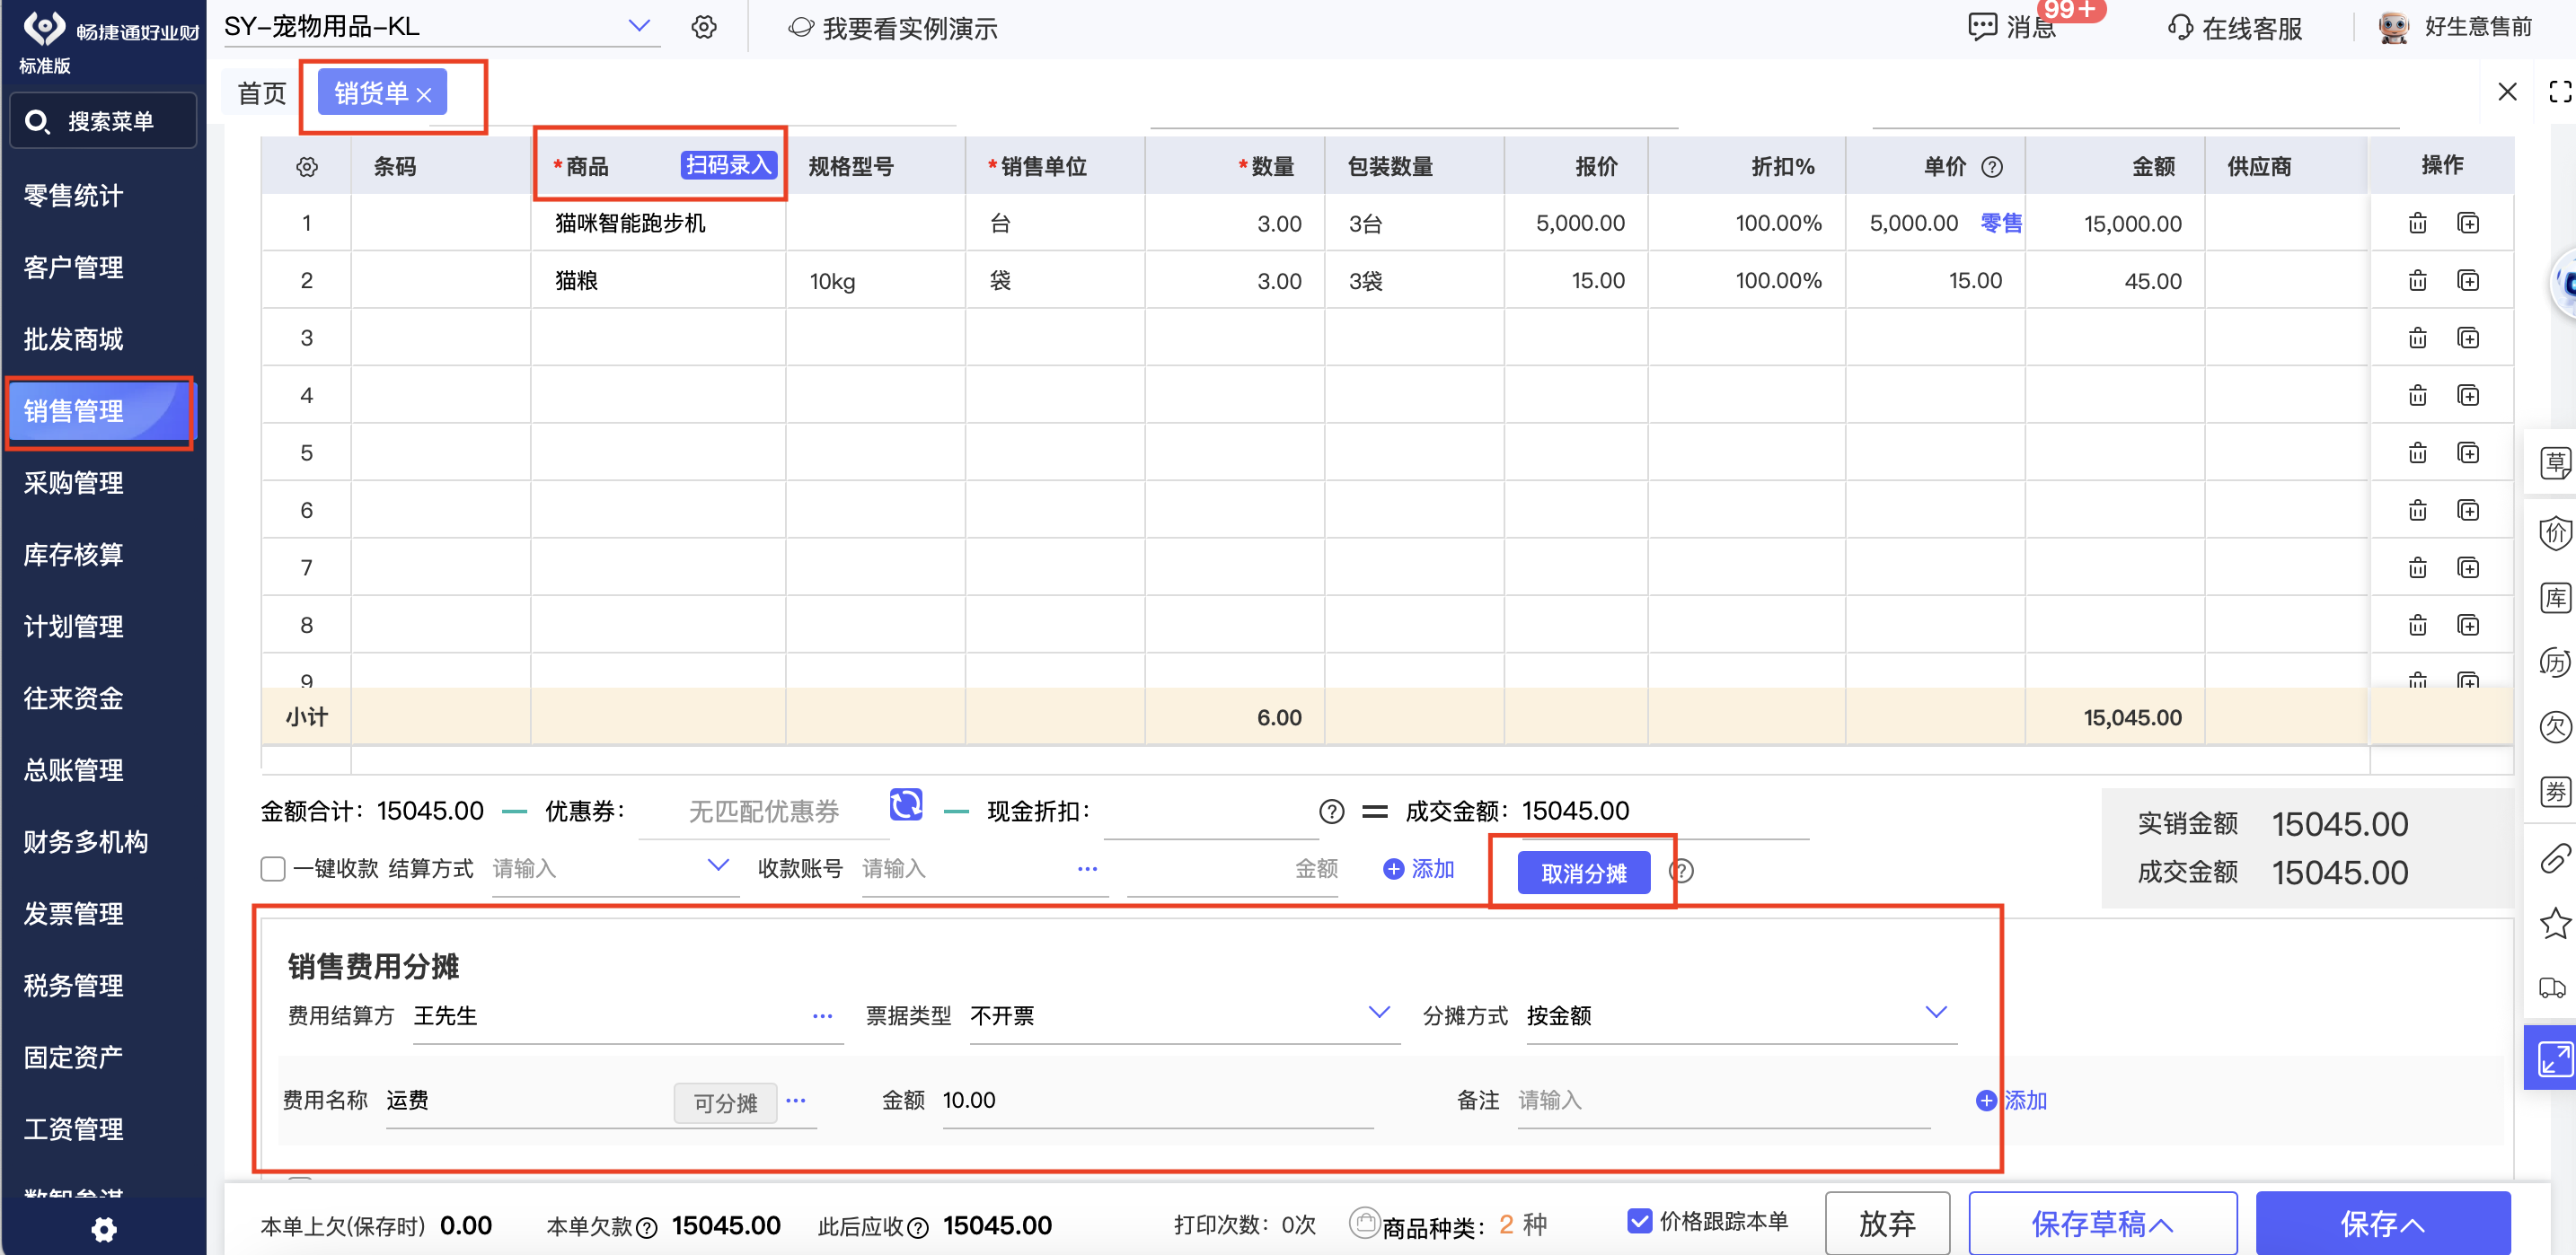
Task: Expand the 保存草稿 options button
Action: pos(2102,1223)
